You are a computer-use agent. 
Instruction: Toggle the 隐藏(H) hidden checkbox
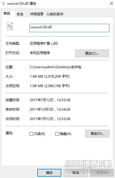click(x=57, y=134)
